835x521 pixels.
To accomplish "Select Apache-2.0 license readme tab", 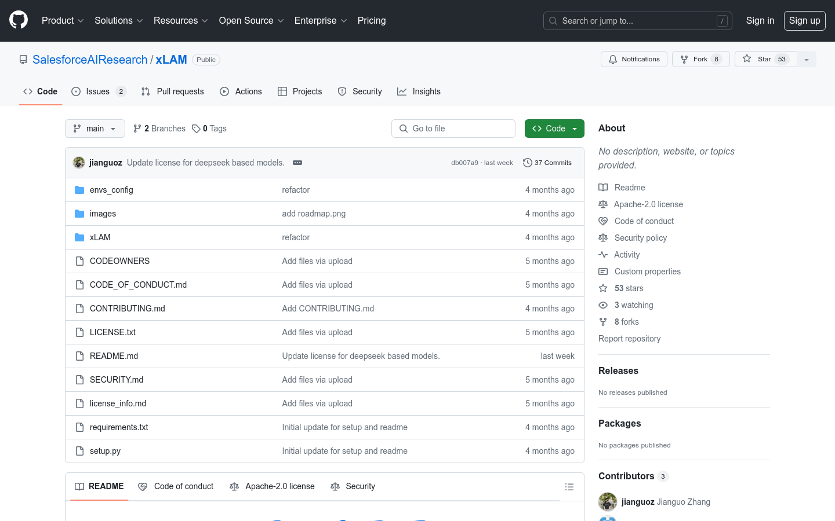I will (x=272, y=487).
